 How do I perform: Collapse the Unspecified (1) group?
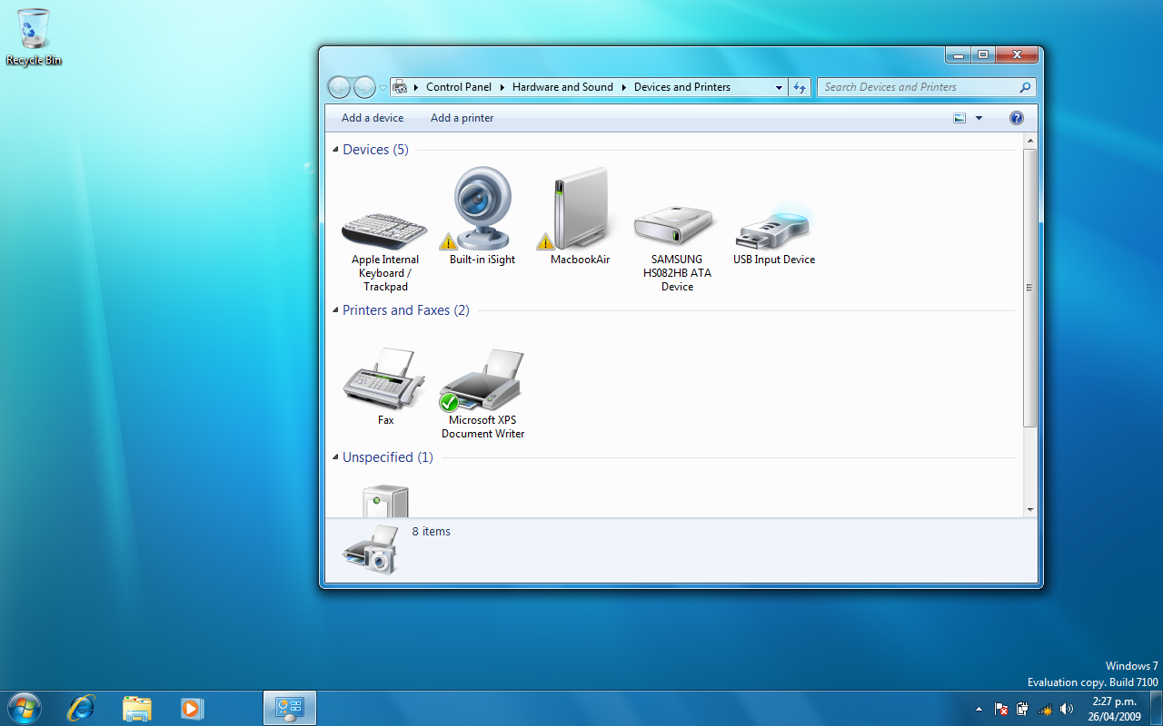334,457
